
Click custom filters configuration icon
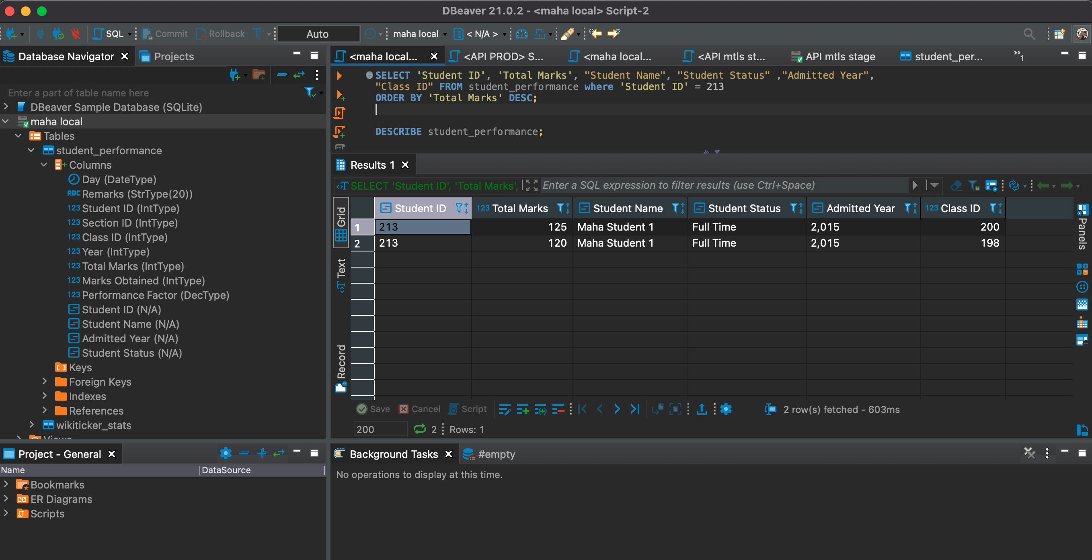click(x=991, y=186)
